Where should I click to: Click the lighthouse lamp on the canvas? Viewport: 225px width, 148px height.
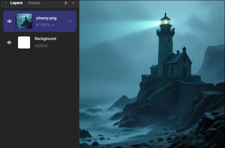[165, 22]
